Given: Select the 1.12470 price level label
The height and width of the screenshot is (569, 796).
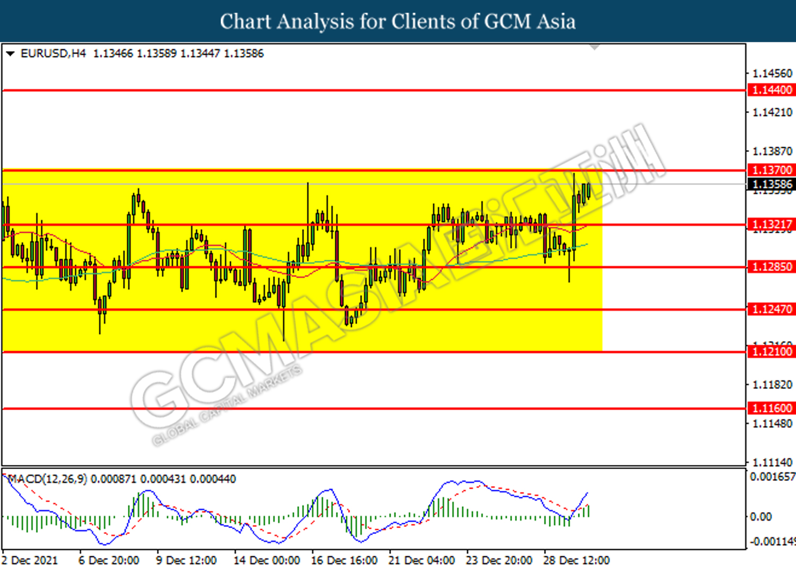Looking at the screenshot, I should coord(772,309).
